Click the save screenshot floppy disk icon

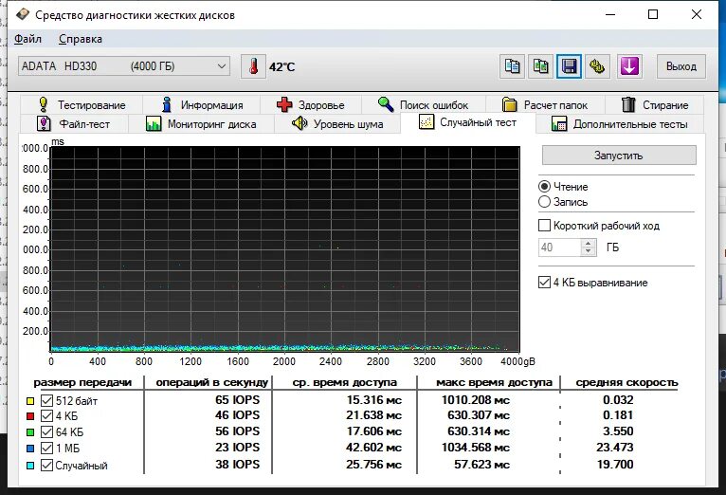[x=569, y=66]
